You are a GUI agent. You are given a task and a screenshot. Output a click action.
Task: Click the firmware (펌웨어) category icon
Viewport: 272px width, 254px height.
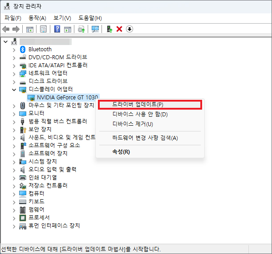click(23, 210)
